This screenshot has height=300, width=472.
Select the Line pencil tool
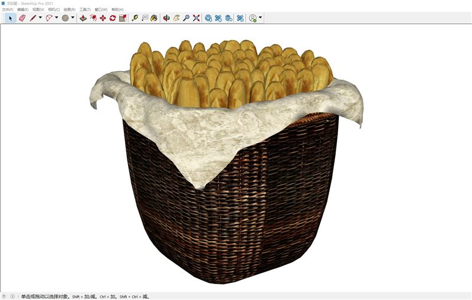tap(33, 18)
